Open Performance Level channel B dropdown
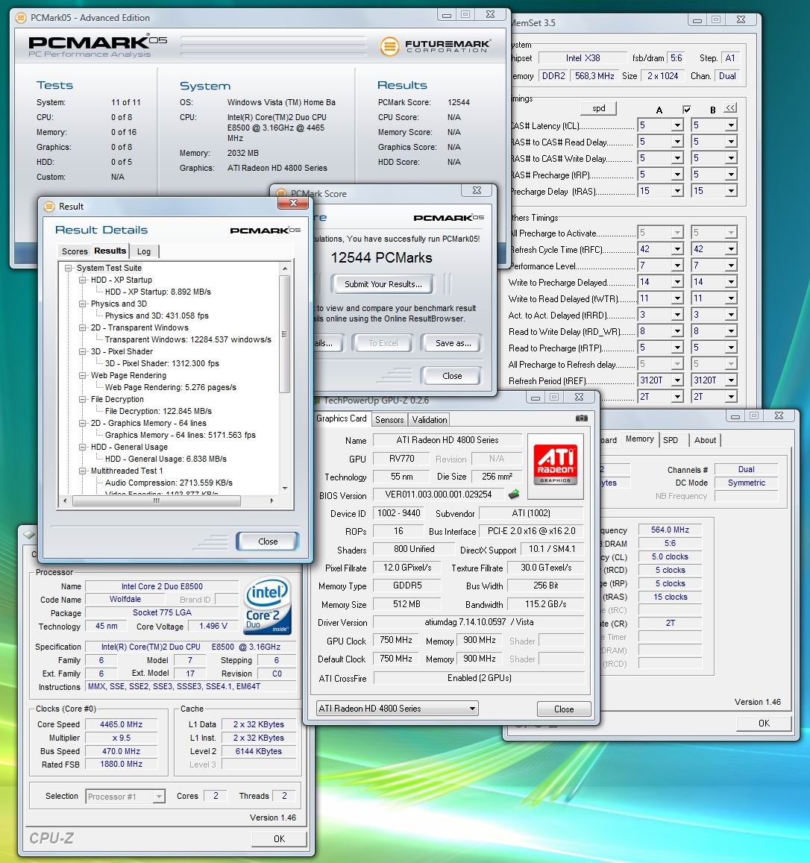The width and height of the screenshot is (810, 863). pos(731,266)
